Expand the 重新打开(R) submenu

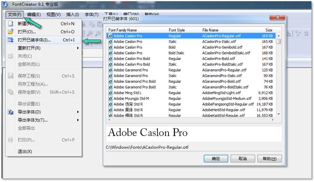[44, 48]
